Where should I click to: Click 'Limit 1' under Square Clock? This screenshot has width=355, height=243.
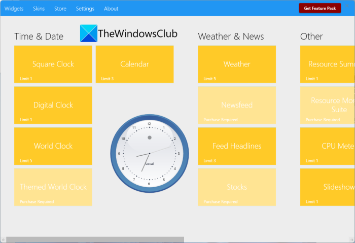click(26, 79)
